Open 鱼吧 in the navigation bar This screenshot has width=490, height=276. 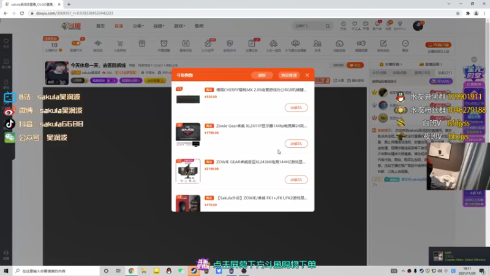click(199, 26)
